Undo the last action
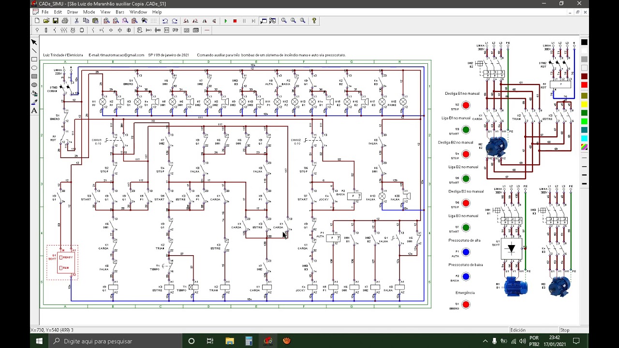The image size is (619, 348). tap(165, 21)
